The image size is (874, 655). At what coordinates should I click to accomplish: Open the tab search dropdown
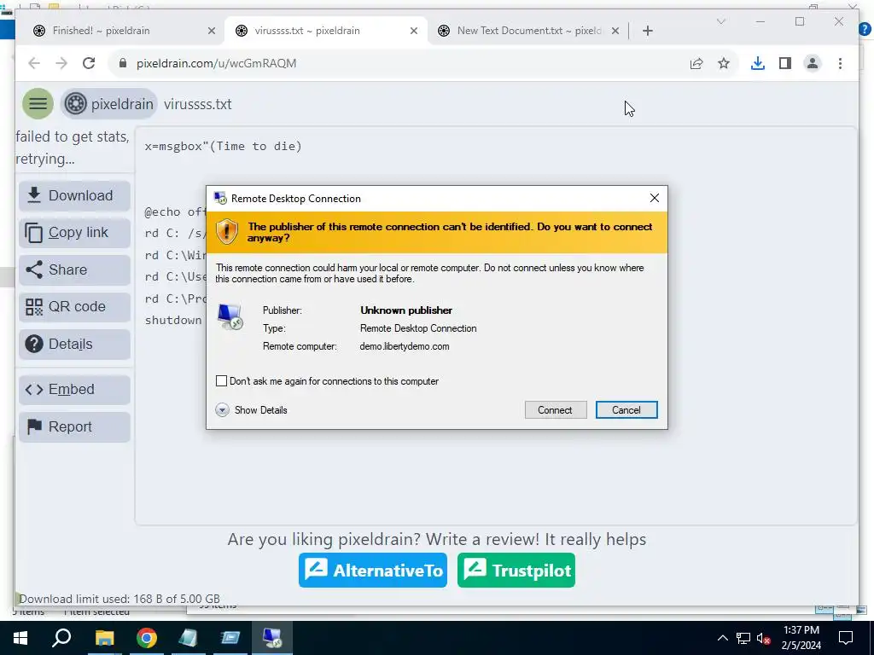pos(720,21)
